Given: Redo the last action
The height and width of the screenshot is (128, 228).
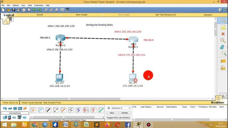Looking at the screenshot, I should click(40, 10).
